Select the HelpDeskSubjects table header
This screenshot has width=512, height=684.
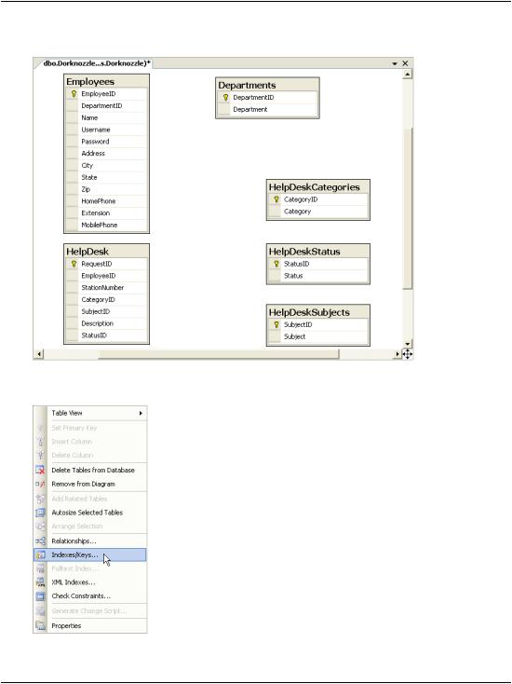[318, 312]
